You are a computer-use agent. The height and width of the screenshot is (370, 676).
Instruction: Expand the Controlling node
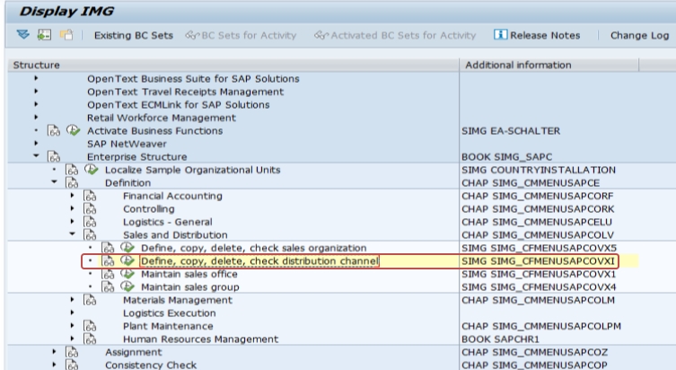[x=73, y=208]
